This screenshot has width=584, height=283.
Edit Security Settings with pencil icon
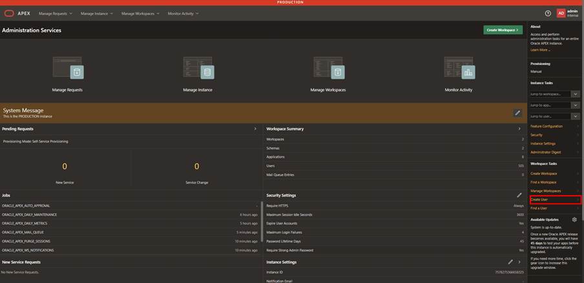coord(519,194)
